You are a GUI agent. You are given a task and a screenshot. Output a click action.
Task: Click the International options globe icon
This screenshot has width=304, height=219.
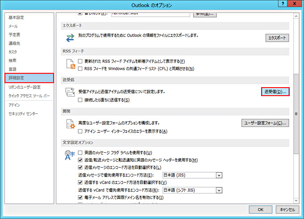click(x=70, y=156)
